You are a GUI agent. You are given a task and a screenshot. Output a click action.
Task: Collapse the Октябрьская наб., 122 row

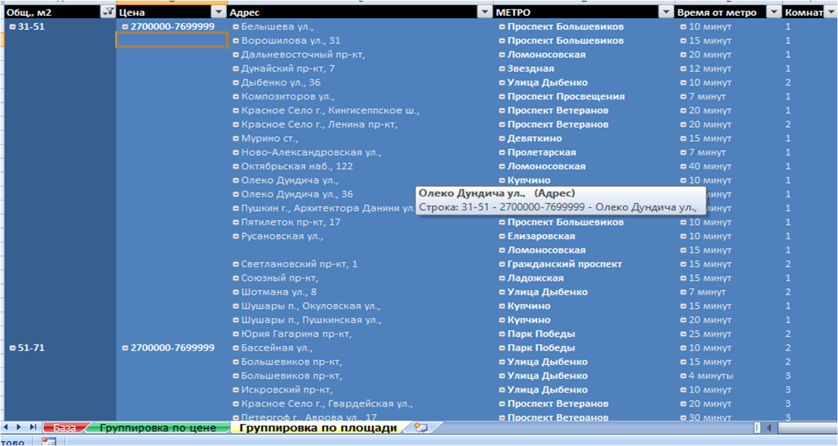tap(236, 166)
